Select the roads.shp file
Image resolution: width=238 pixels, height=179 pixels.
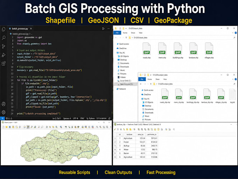(147, 51)
